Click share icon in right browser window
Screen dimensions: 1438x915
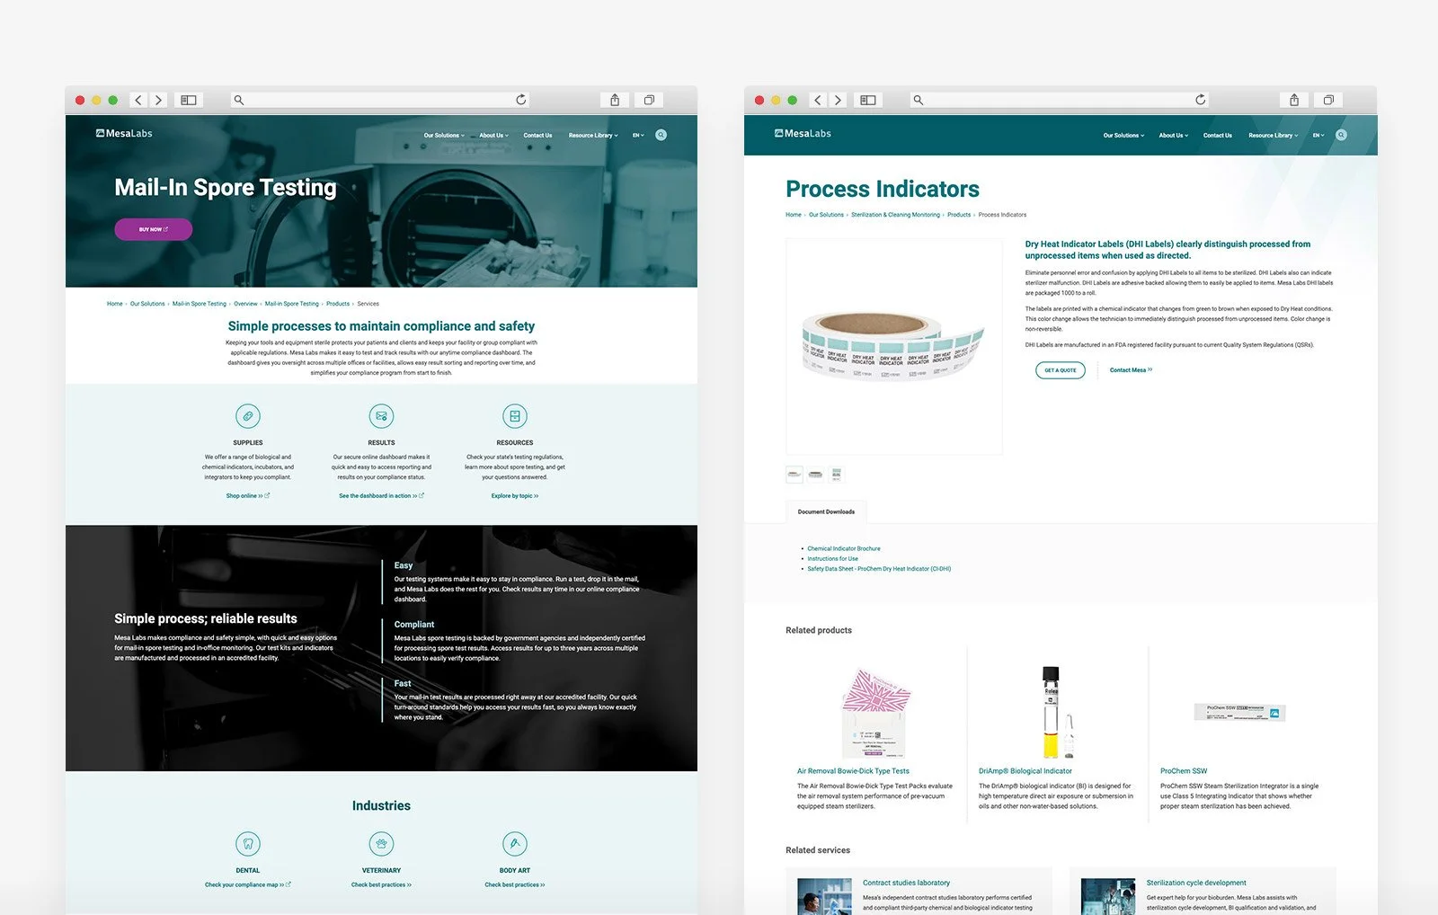pos(1294,100)
